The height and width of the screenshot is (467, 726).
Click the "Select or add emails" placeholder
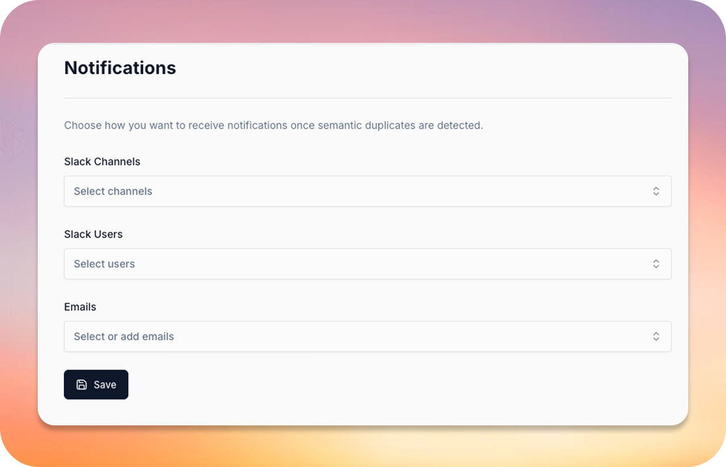[x=124, y=336]
